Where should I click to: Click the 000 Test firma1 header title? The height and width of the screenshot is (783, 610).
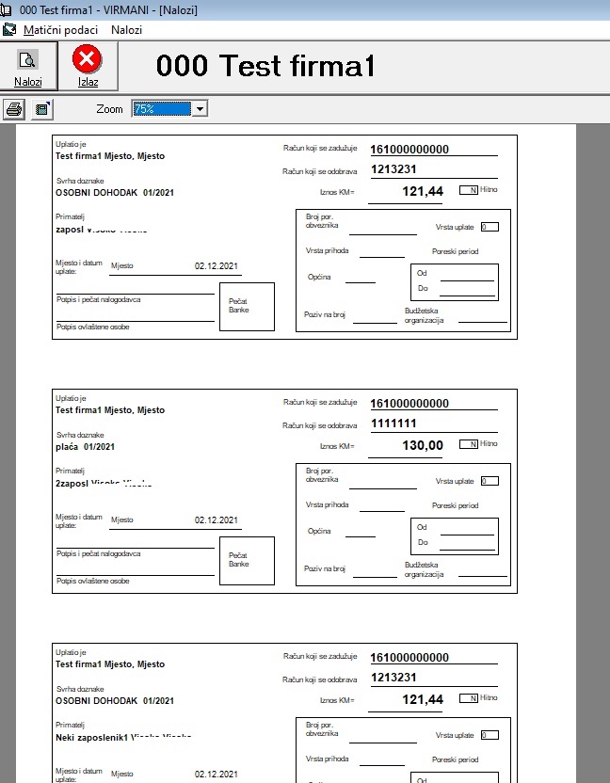[x=265, y=66]
